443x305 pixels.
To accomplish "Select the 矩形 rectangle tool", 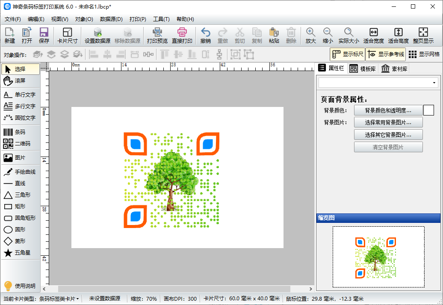I will 21,207.
